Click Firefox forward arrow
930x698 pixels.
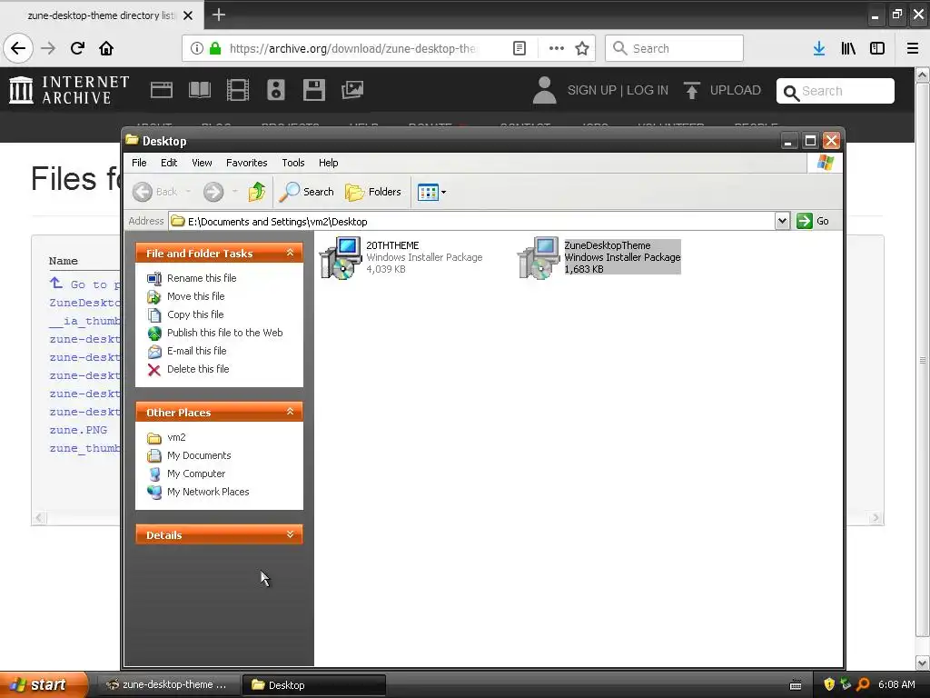click(x=48, y=48)
